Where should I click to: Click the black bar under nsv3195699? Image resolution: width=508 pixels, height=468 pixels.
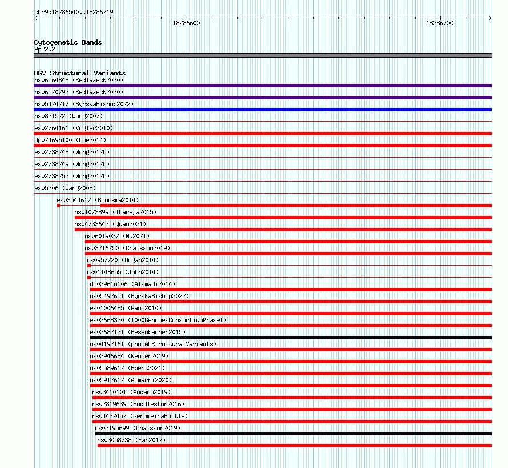[x=293, y=434]
